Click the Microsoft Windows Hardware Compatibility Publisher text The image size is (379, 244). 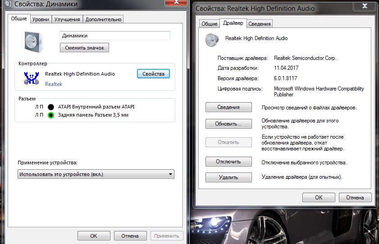319,91
